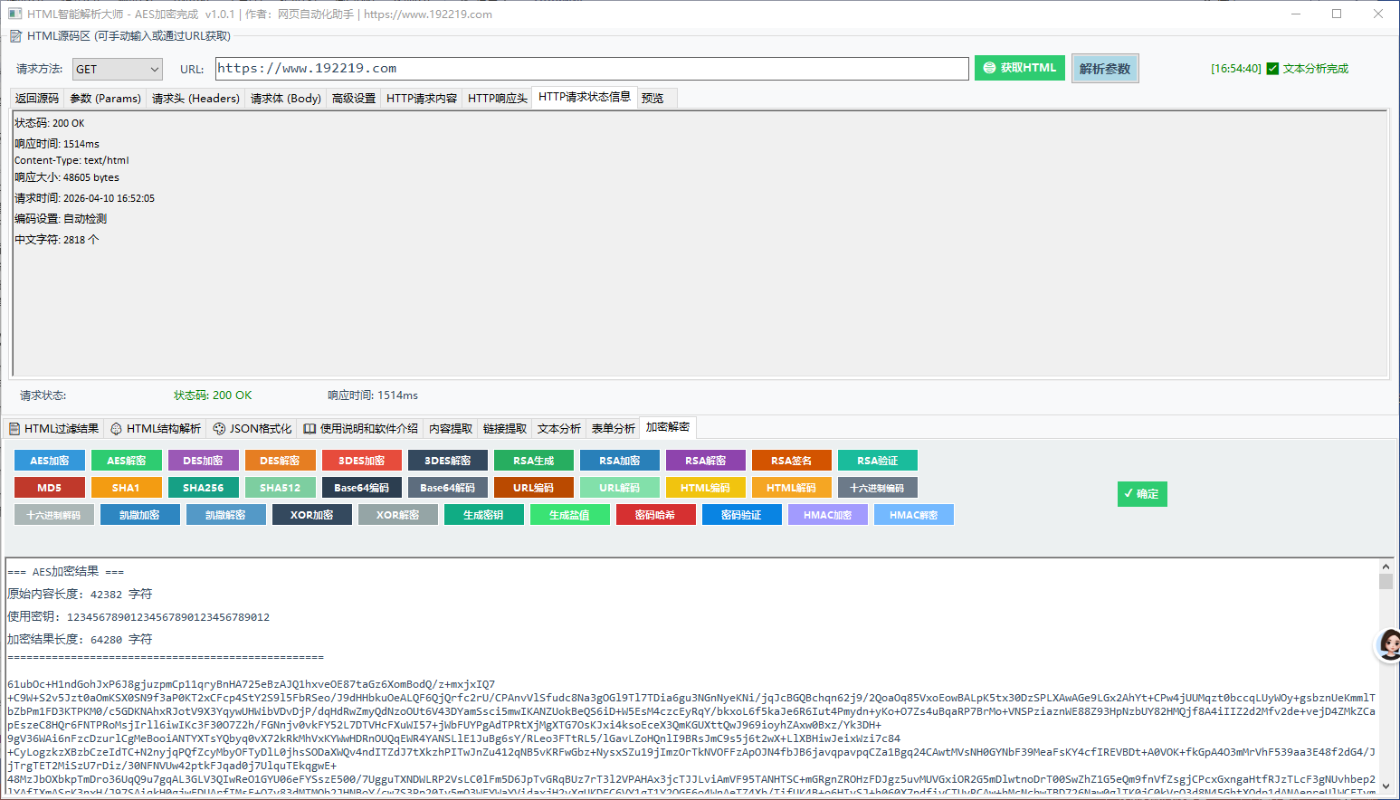Click the floating avatar assistant icon

click(1388, 644)
